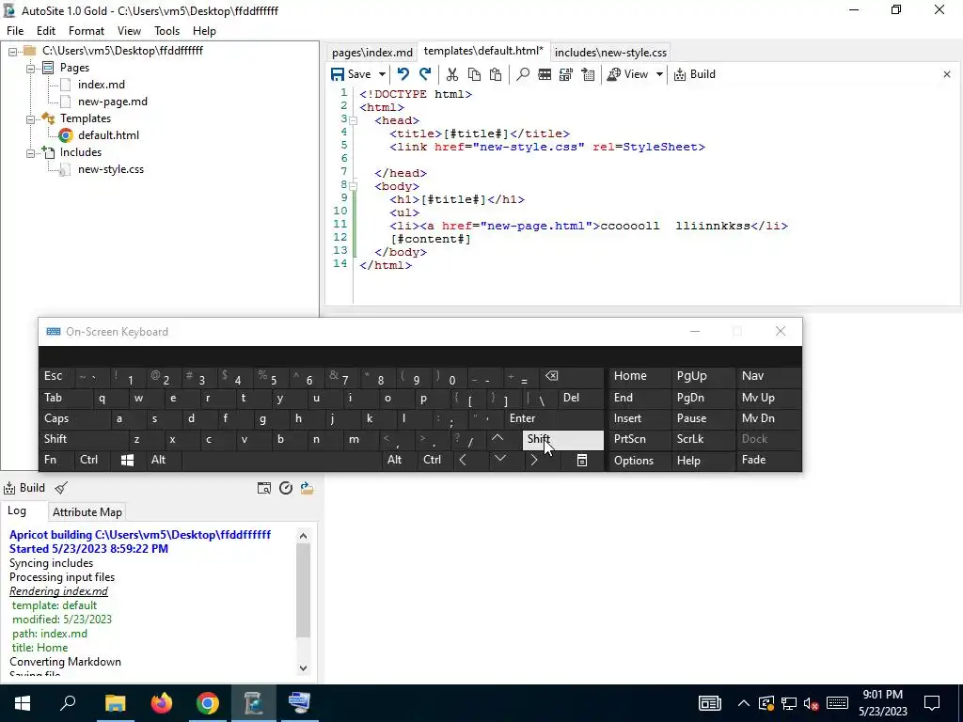Toggle highlighted right Shift key on keyboard
The height and width of the screenshot is (722, 963).
[562, 440]
